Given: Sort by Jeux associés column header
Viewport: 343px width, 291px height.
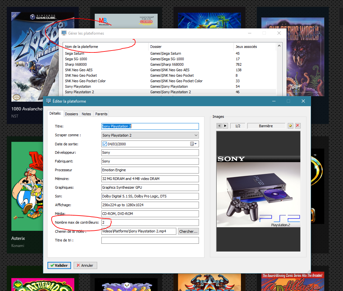Looking at the screenshot, I should click(x=255, y=47).
